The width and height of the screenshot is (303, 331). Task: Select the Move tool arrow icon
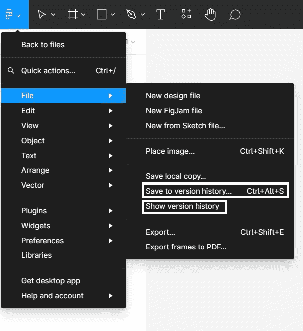pos(42,15)
